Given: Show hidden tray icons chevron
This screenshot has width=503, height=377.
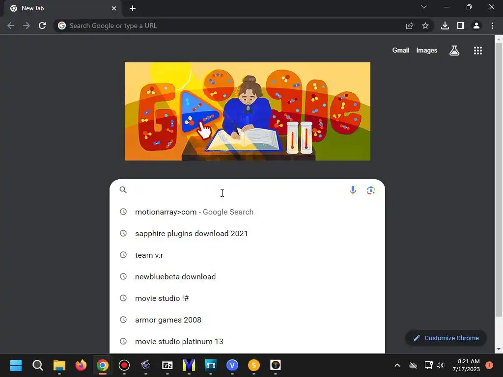Looking at the screenshot, I should click(x=397, y=365).
